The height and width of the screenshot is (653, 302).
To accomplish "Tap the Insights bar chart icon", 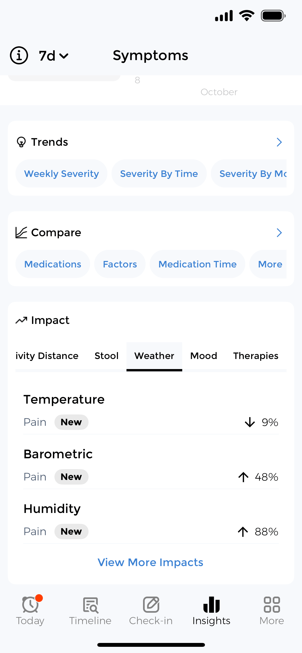I will pos(211,605).
